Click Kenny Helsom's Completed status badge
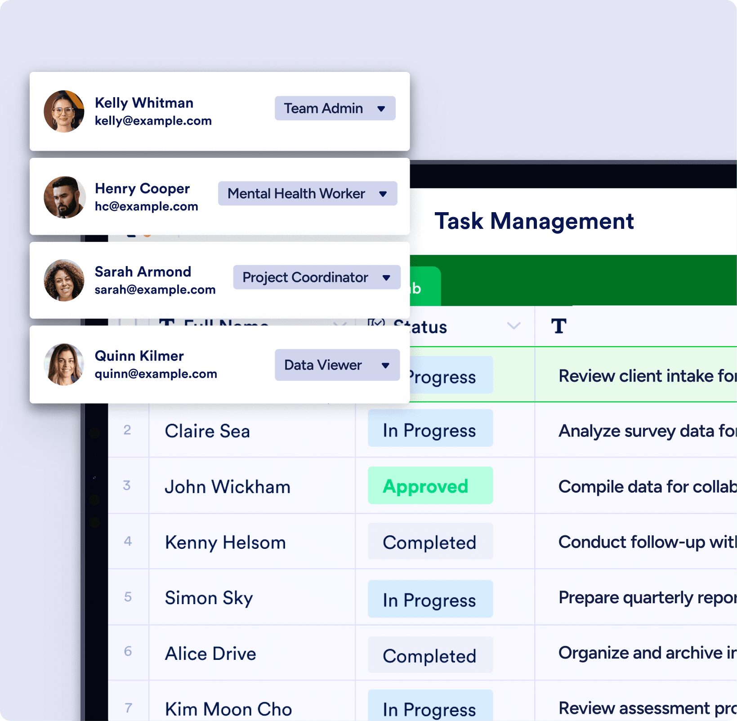Image resolution: width=737 pixels, height=721 pixels. pos(430,542)
